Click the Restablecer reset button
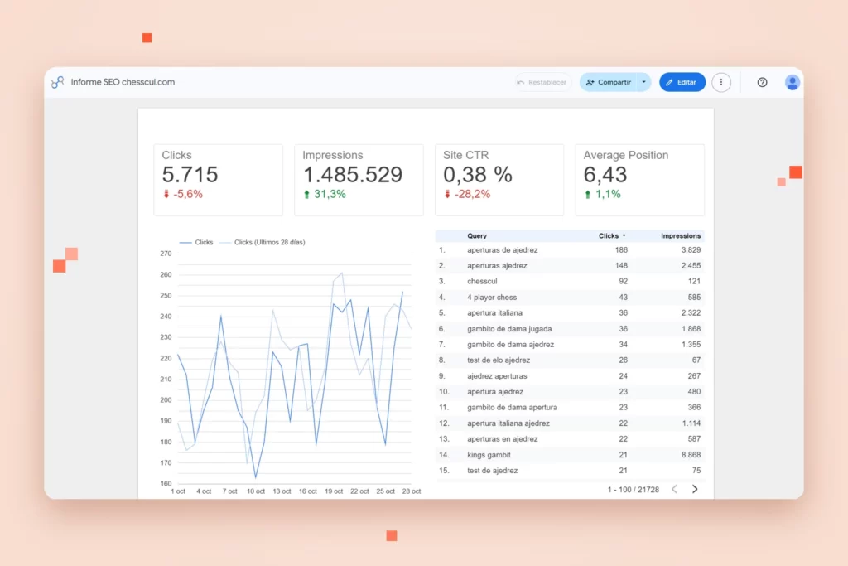The image size is (848, 566). [542, 82]
